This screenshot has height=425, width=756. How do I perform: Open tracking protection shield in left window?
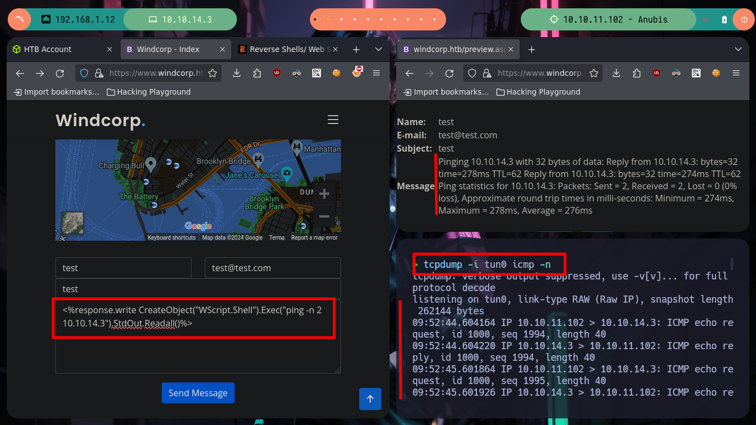click(x=84, y=73)
